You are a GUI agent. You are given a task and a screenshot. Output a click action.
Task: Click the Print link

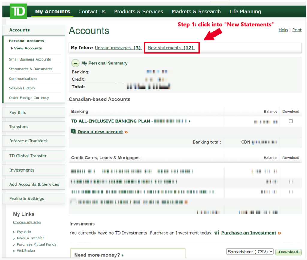click(x=297, y=30)
